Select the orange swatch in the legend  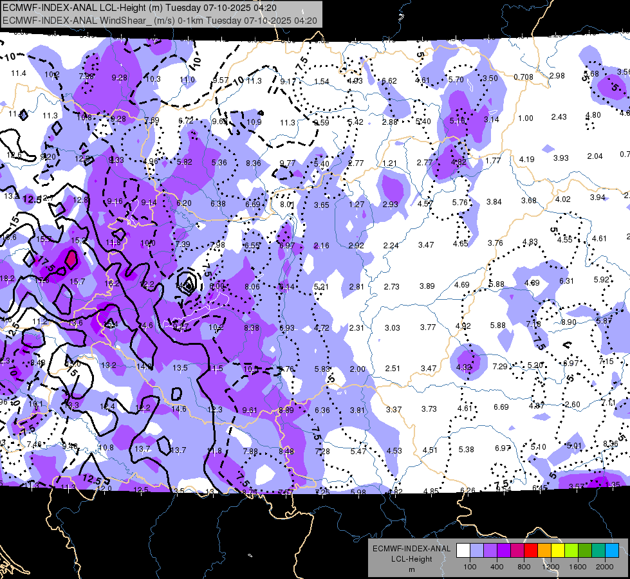click(x=544, y=550)
